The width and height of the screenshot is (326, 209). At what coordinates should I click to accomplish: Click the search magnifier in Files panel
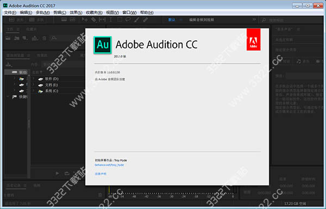(x=54, y=38)
